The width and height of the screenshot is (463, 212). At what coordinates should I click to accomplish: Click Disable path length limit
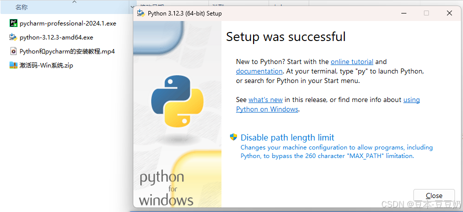287,137
